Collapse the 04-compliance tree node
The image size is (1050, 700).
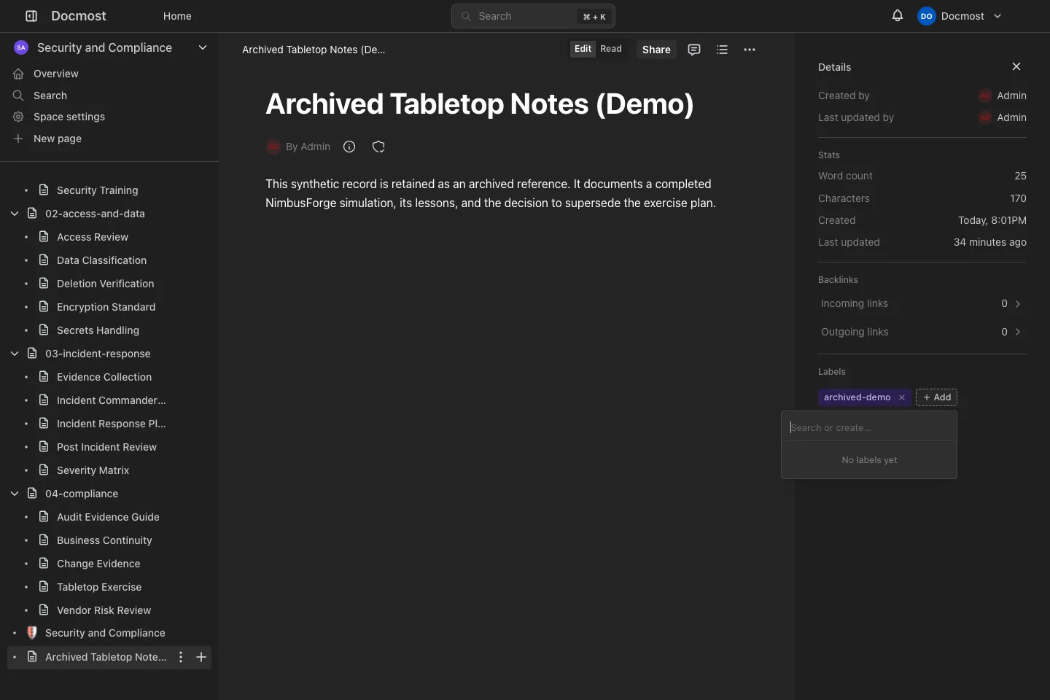pos(15,494)
